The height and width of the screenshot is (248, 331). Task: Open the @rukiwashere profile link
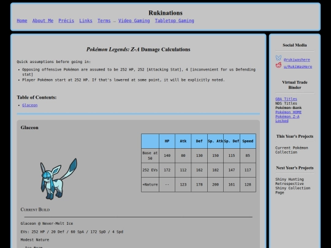(297, 59)
